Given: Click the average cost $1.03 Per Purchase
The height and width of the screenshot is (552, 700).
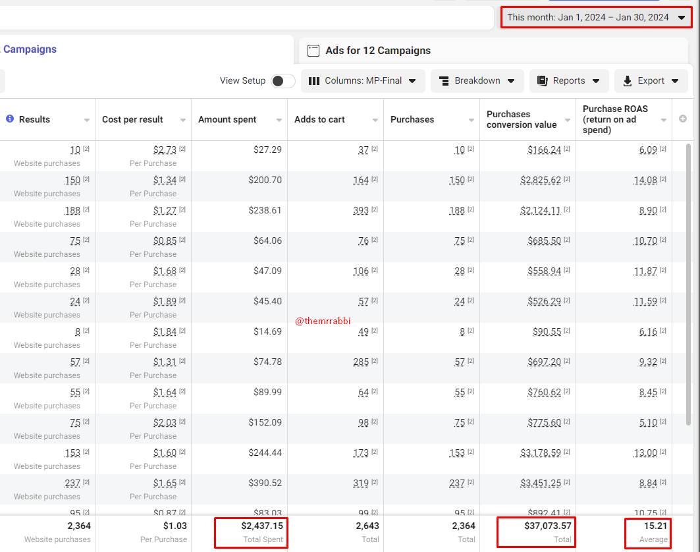Looking at the screenshot, I should pyautogui.click(x=163, y=532).
